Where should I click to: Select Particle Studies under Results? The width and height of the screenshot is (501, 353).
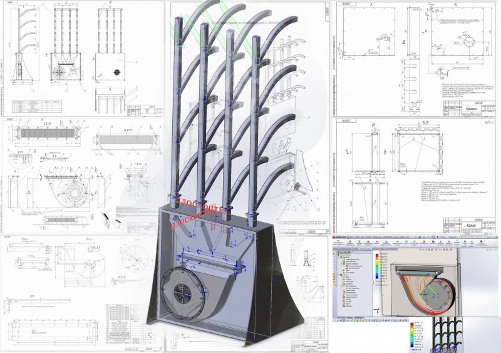click(349, 290)
